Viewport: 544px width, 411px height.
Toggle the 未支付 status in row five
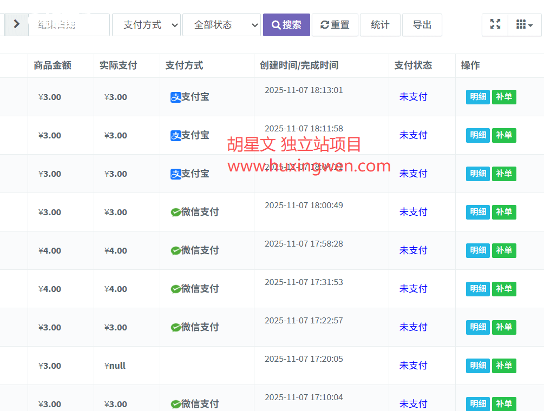tap(413, 250)
